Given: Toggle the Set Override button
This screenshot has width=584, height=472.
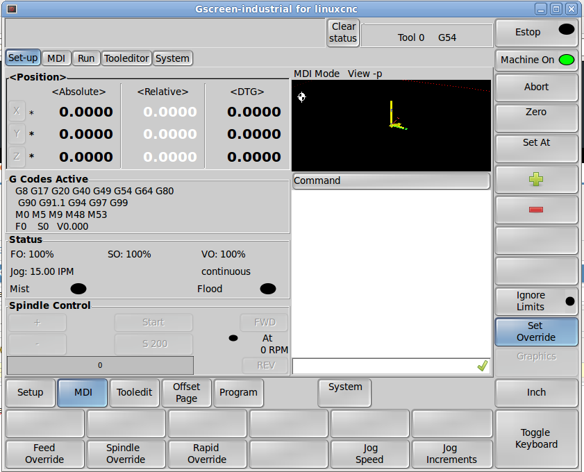Looking at the screenshot, I should 536,332.
